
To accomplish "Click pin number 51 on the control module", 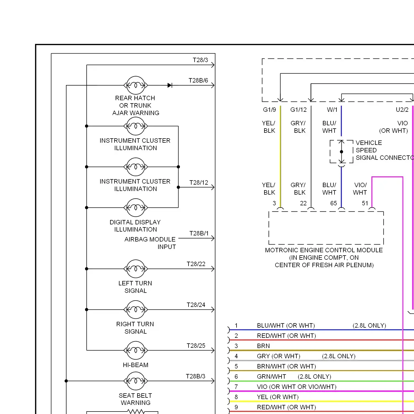I will tap(365, 203).
